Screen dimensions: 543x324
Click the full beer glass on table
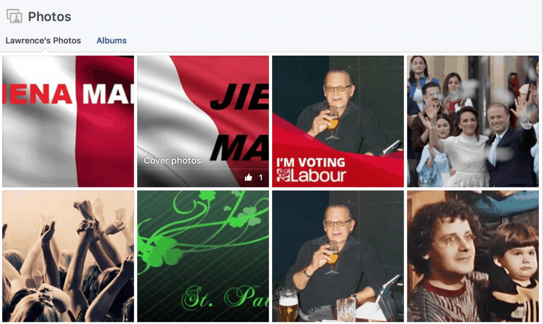point(288,305)
